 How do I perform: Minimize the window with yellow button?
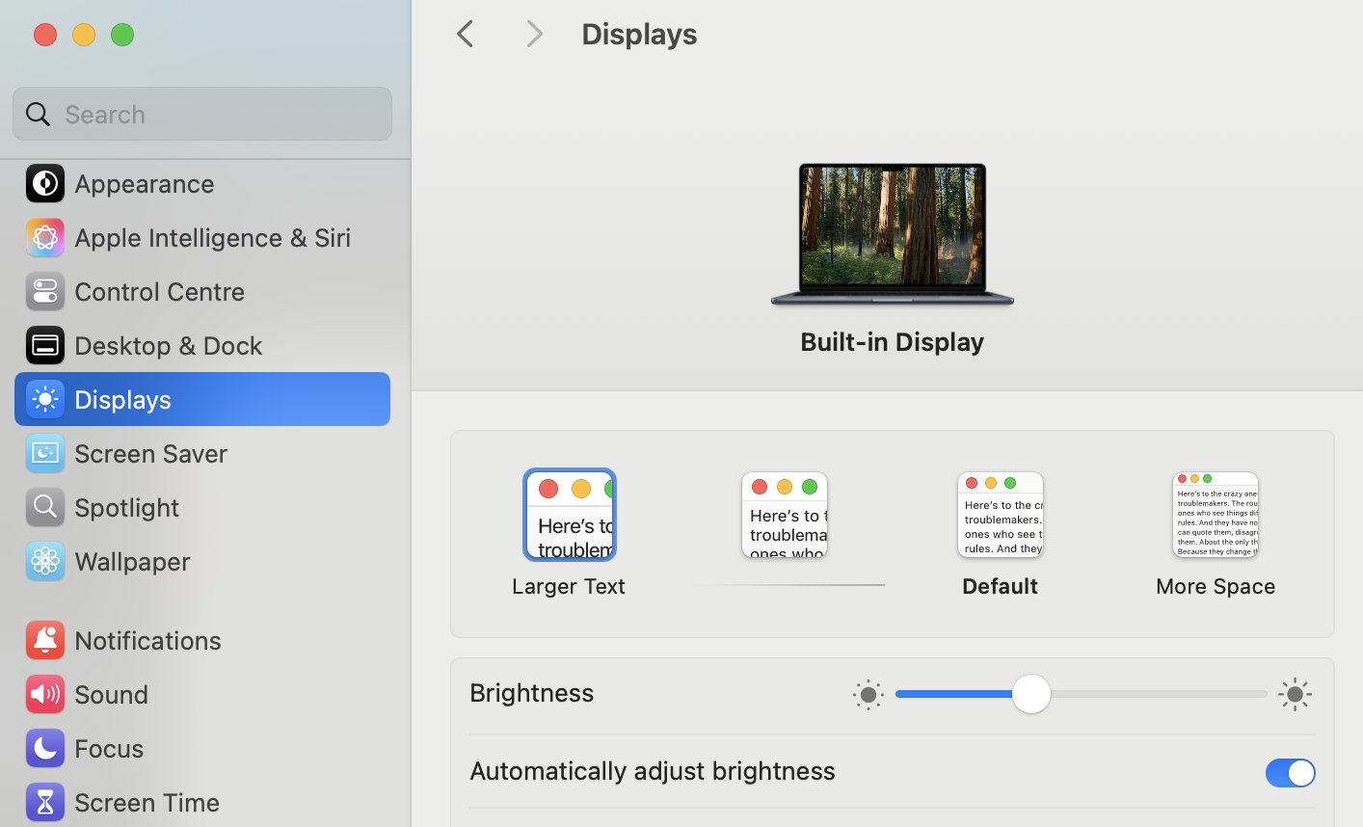[x=84, y=35]
